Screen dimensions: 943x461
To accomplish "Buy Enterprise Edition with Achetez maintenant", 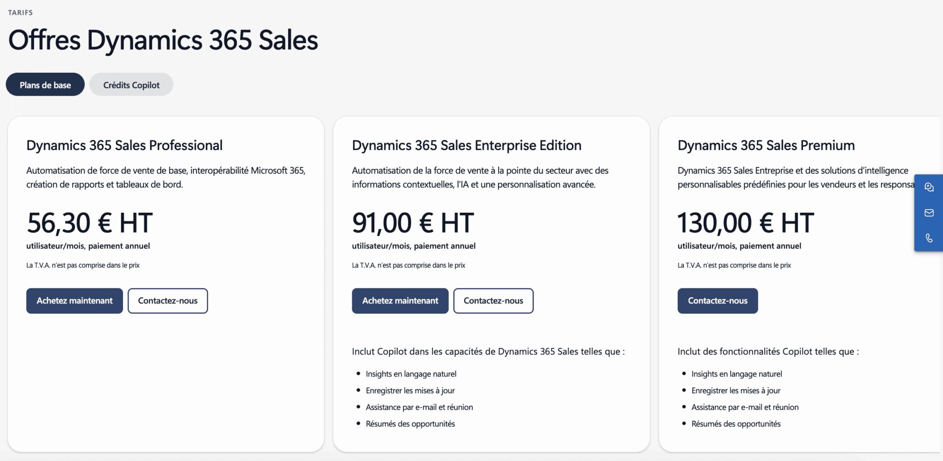I will (x=400, y=301).
